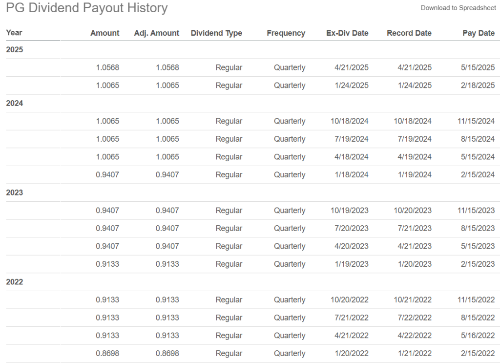Click Pay Date 2/15/2022
The height and width of the screenshot is (363, 500).
(478, 353)
